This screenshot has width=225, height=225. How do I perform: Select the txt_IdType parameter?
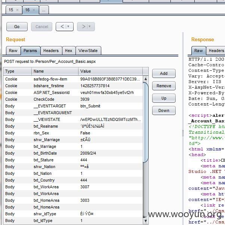pos(73,221)
